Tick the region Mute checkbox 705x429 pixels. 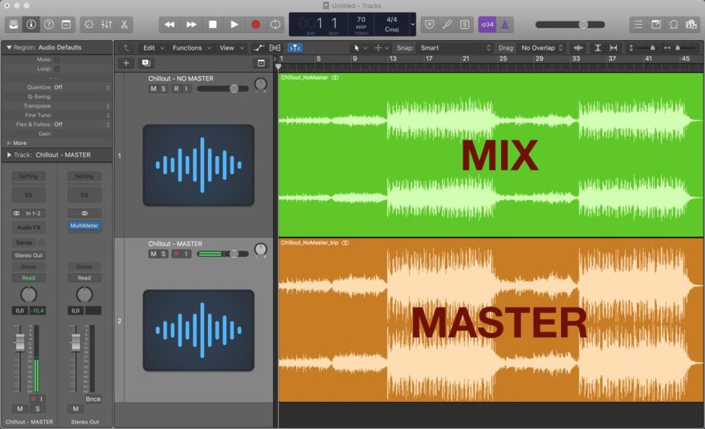pos(57,59)
